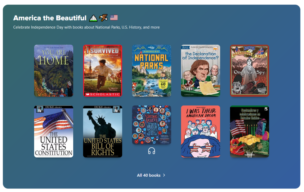This screenshot has height=192, width=304.
Task: Click the chevron arrow beside 'All 40 books'
Action: (164, 175)
